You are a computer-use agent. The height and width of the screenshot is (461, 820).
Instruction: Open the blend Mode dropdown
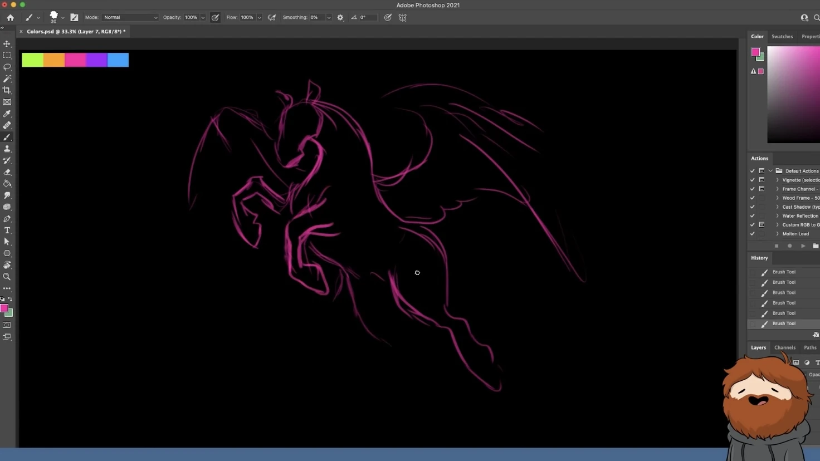click(x=130, y=18)
